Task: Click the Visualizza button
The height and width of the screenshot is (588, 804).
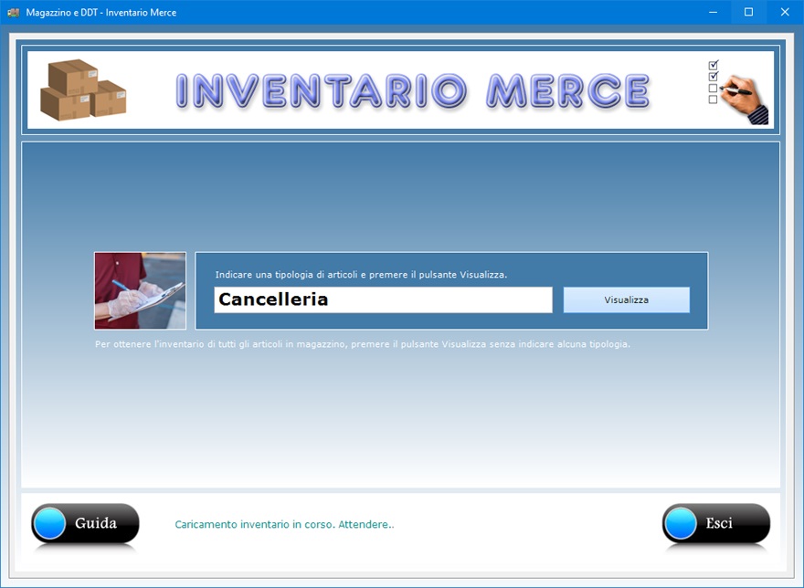Action: tap(626, 299)
